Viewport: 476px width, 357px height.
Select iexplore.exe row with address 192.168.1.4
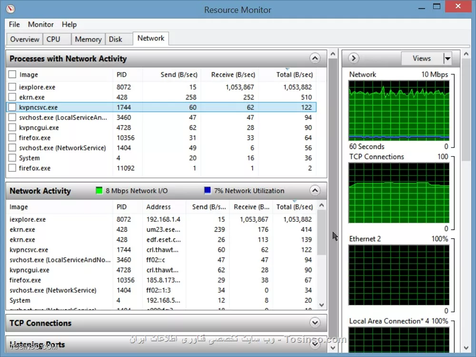(x=162, y=219)
